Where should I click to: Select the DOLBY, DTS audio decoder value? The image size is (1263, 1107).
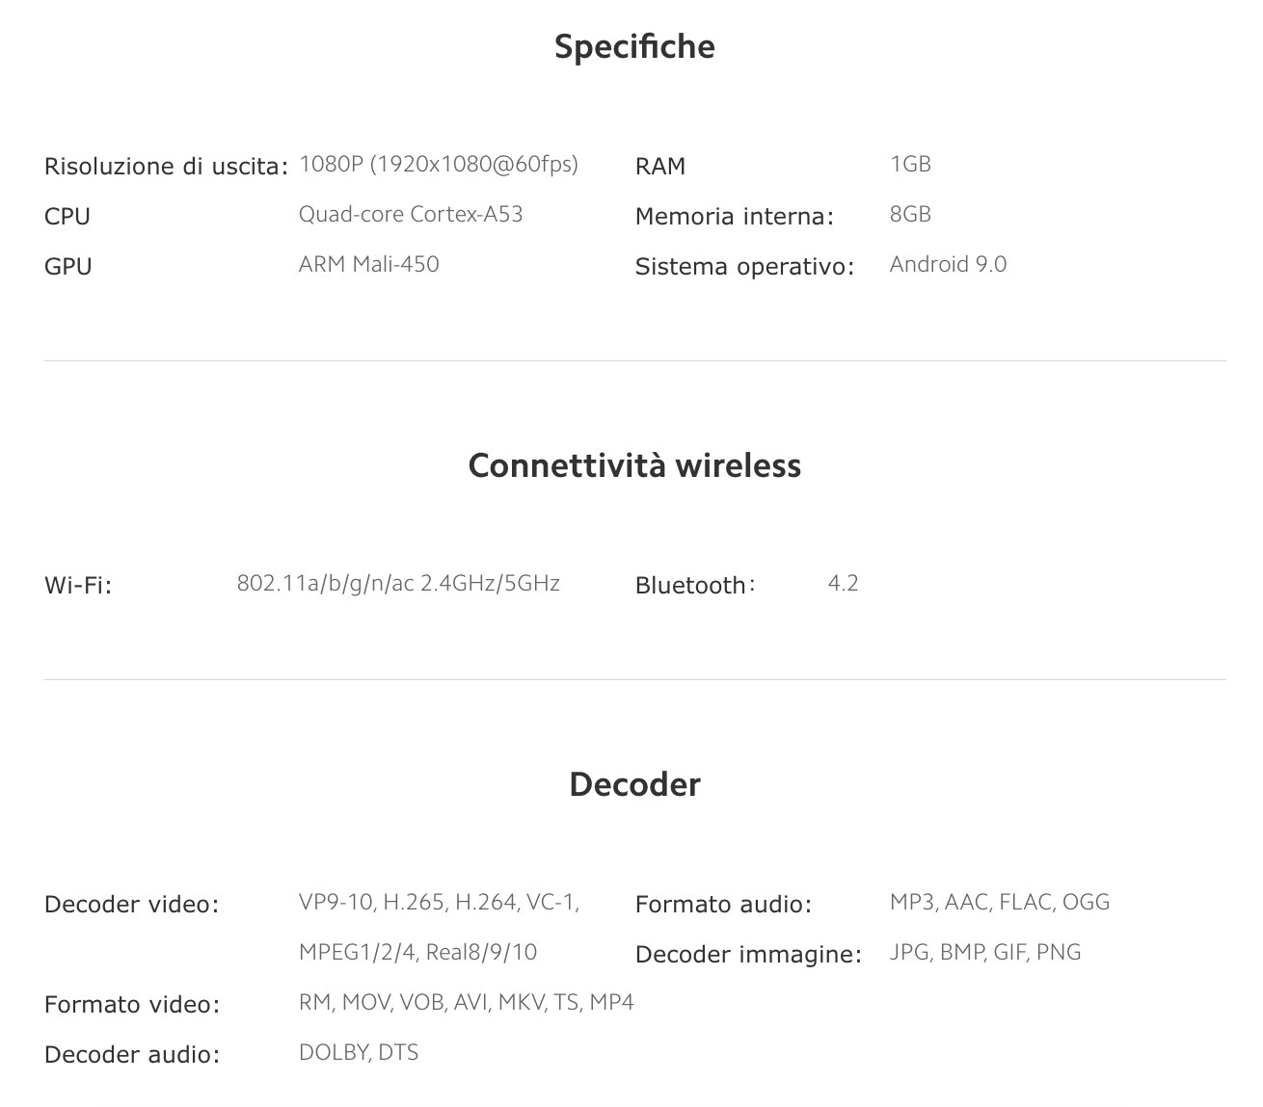pos(359,1052)
